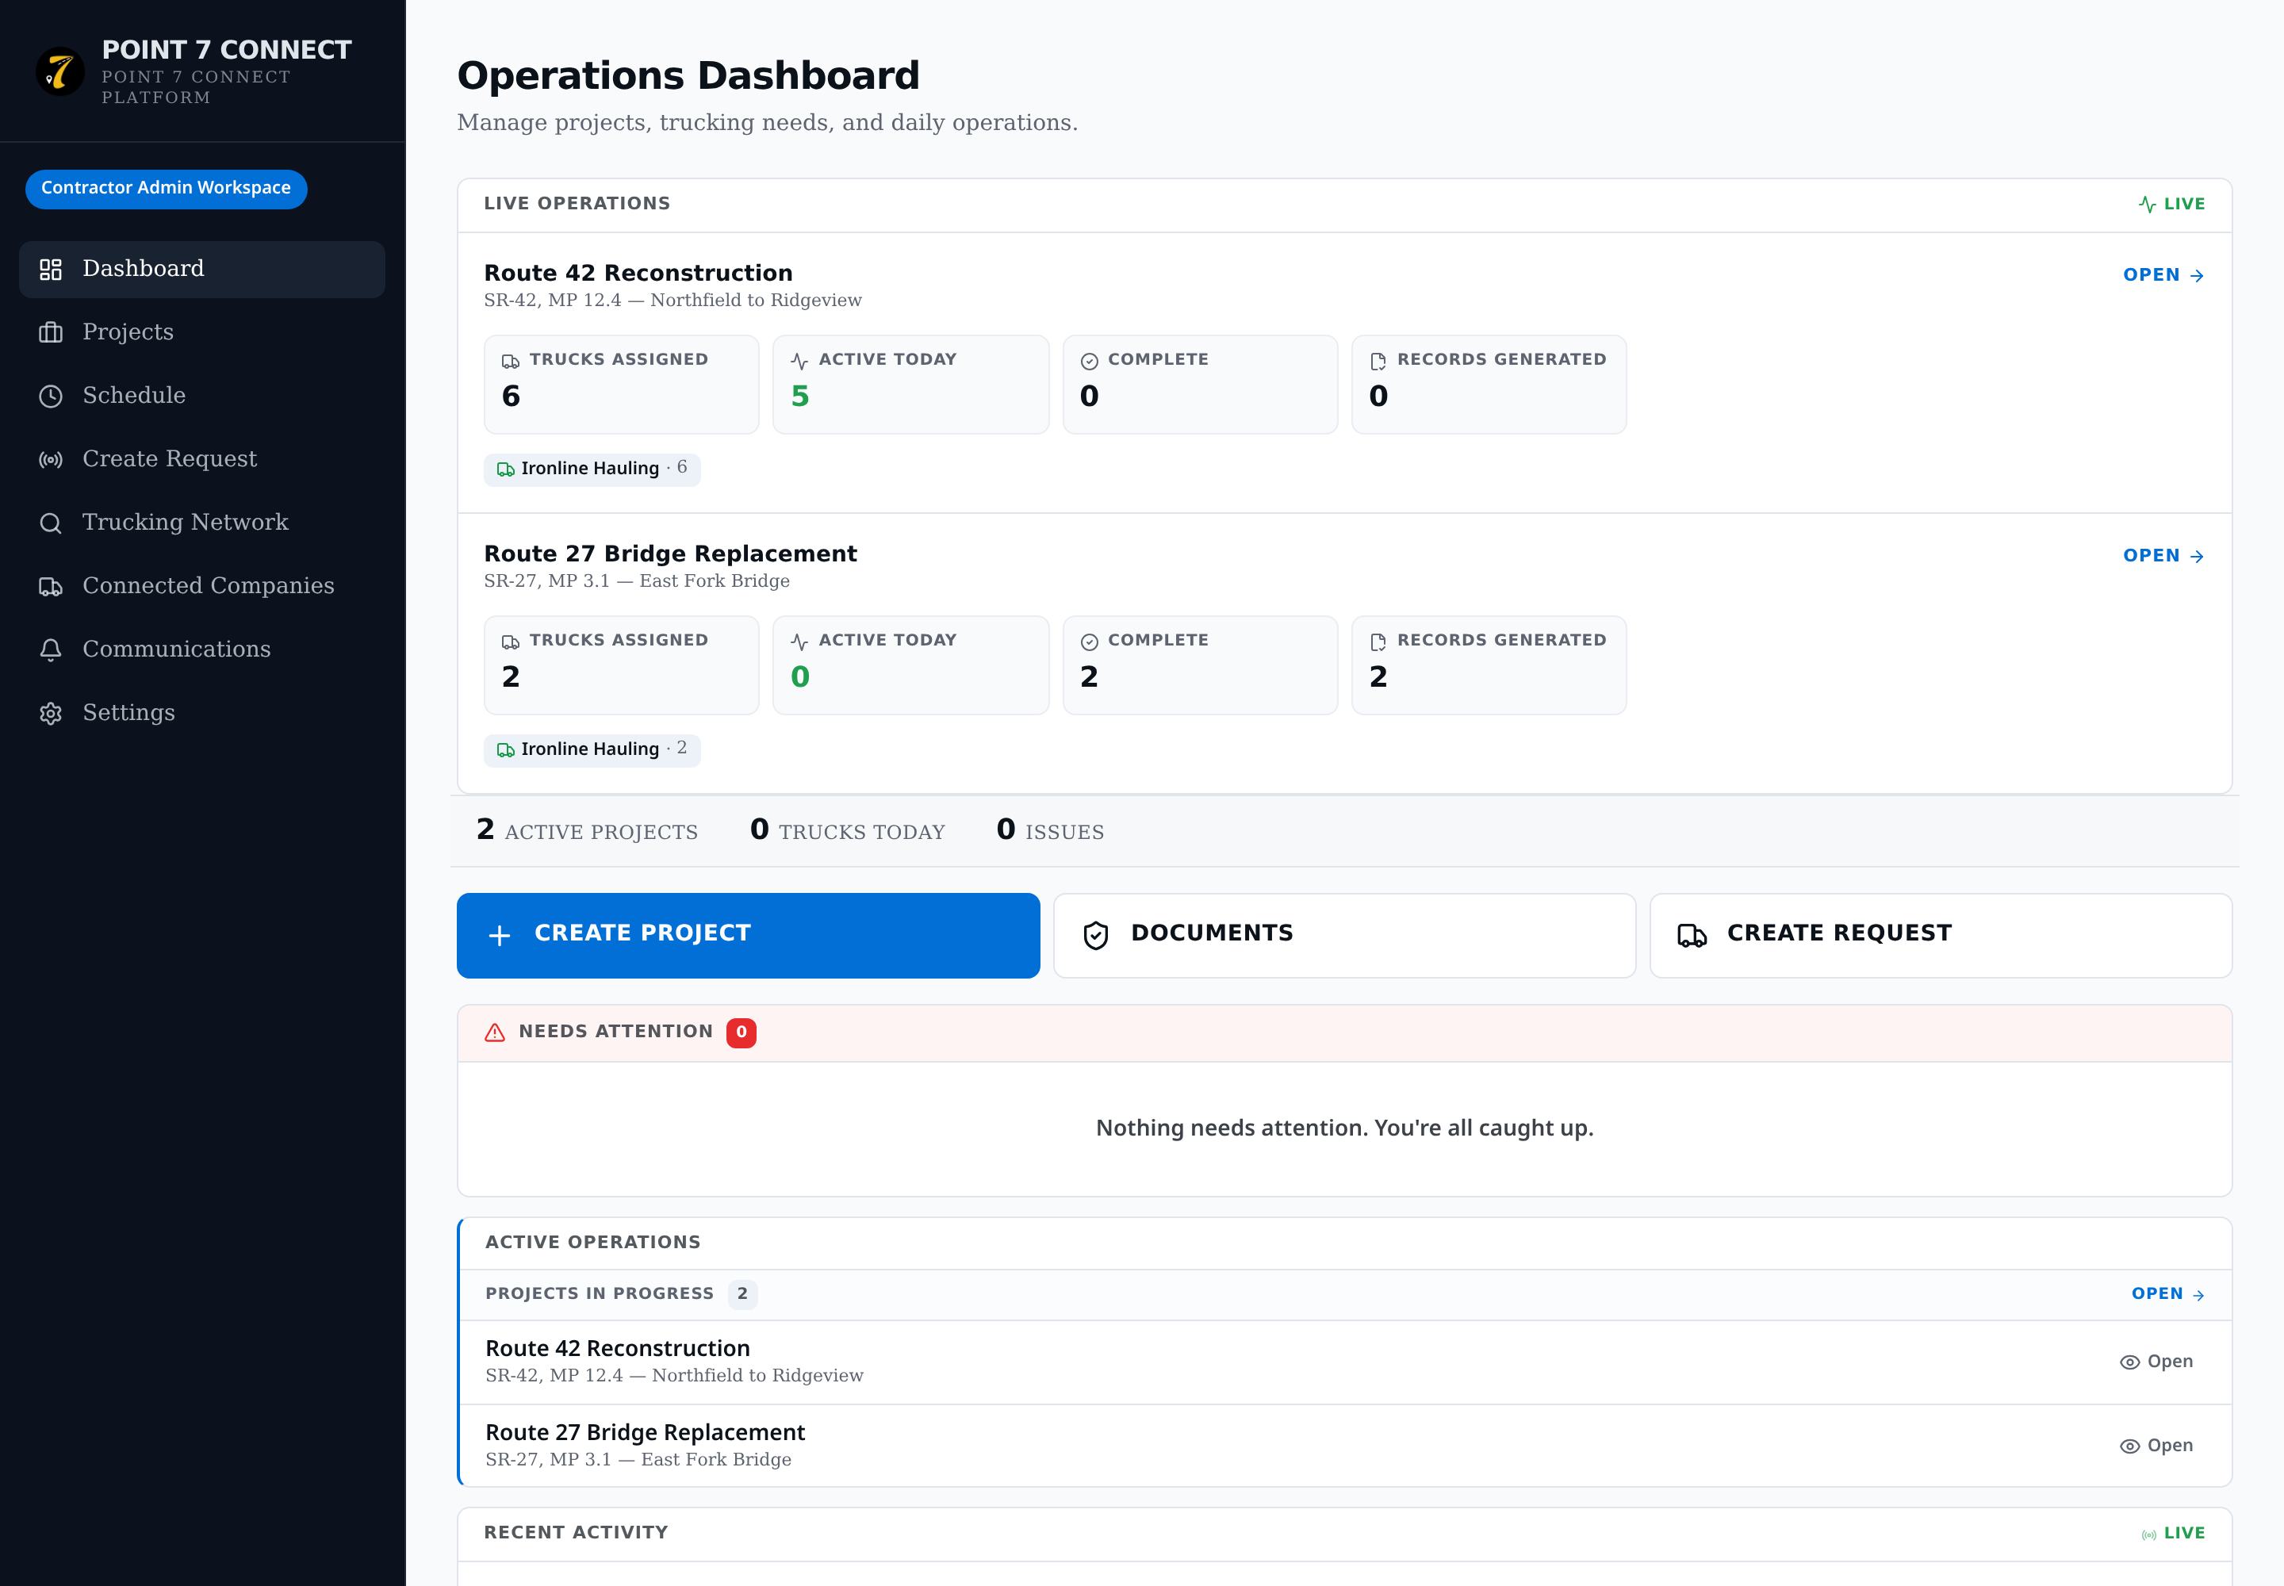Go to Projects in the sidebar
The width and height of the screenshot is (2284, 1586).
coord(201,333)
